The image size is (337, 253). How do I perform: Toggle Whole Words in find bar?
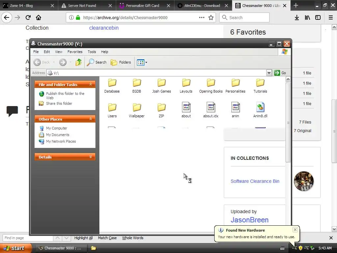[x=133, y=238]
